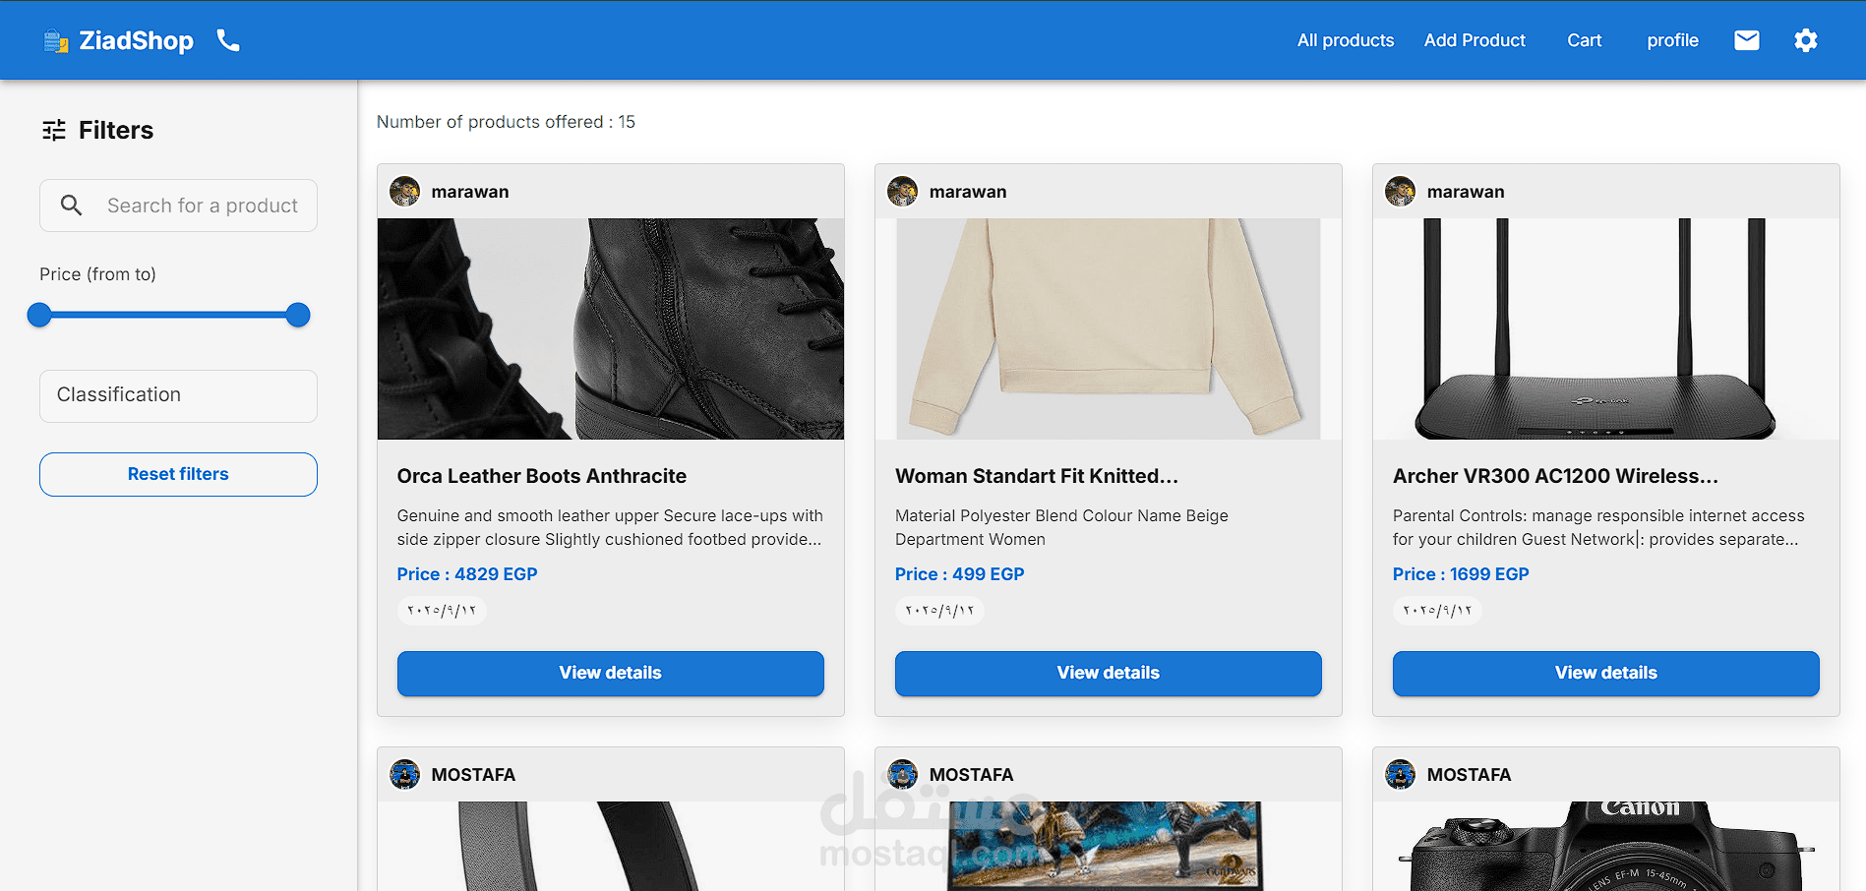Go to Add Product
The width and height of the screenshot is (1866, 891).
point(1475,40)
